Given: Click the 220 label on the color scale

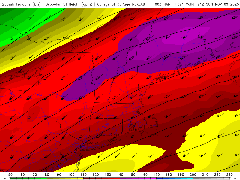Looking at the screenshot, I should (217, 175).
